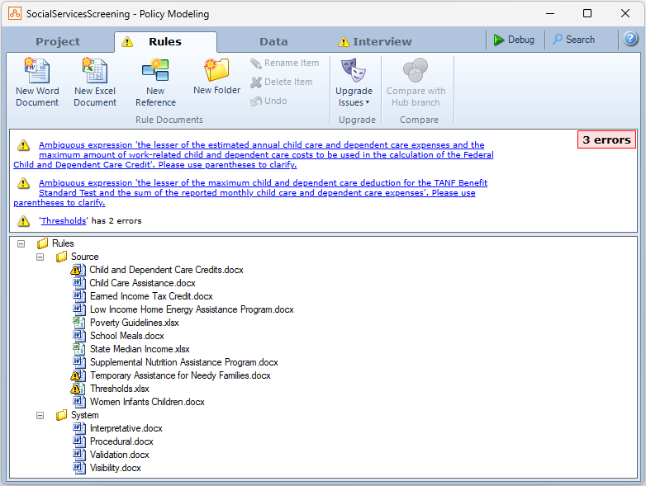Select School Meals.docx text
This screenshot has width=646, height=486.
coord(127,335)
